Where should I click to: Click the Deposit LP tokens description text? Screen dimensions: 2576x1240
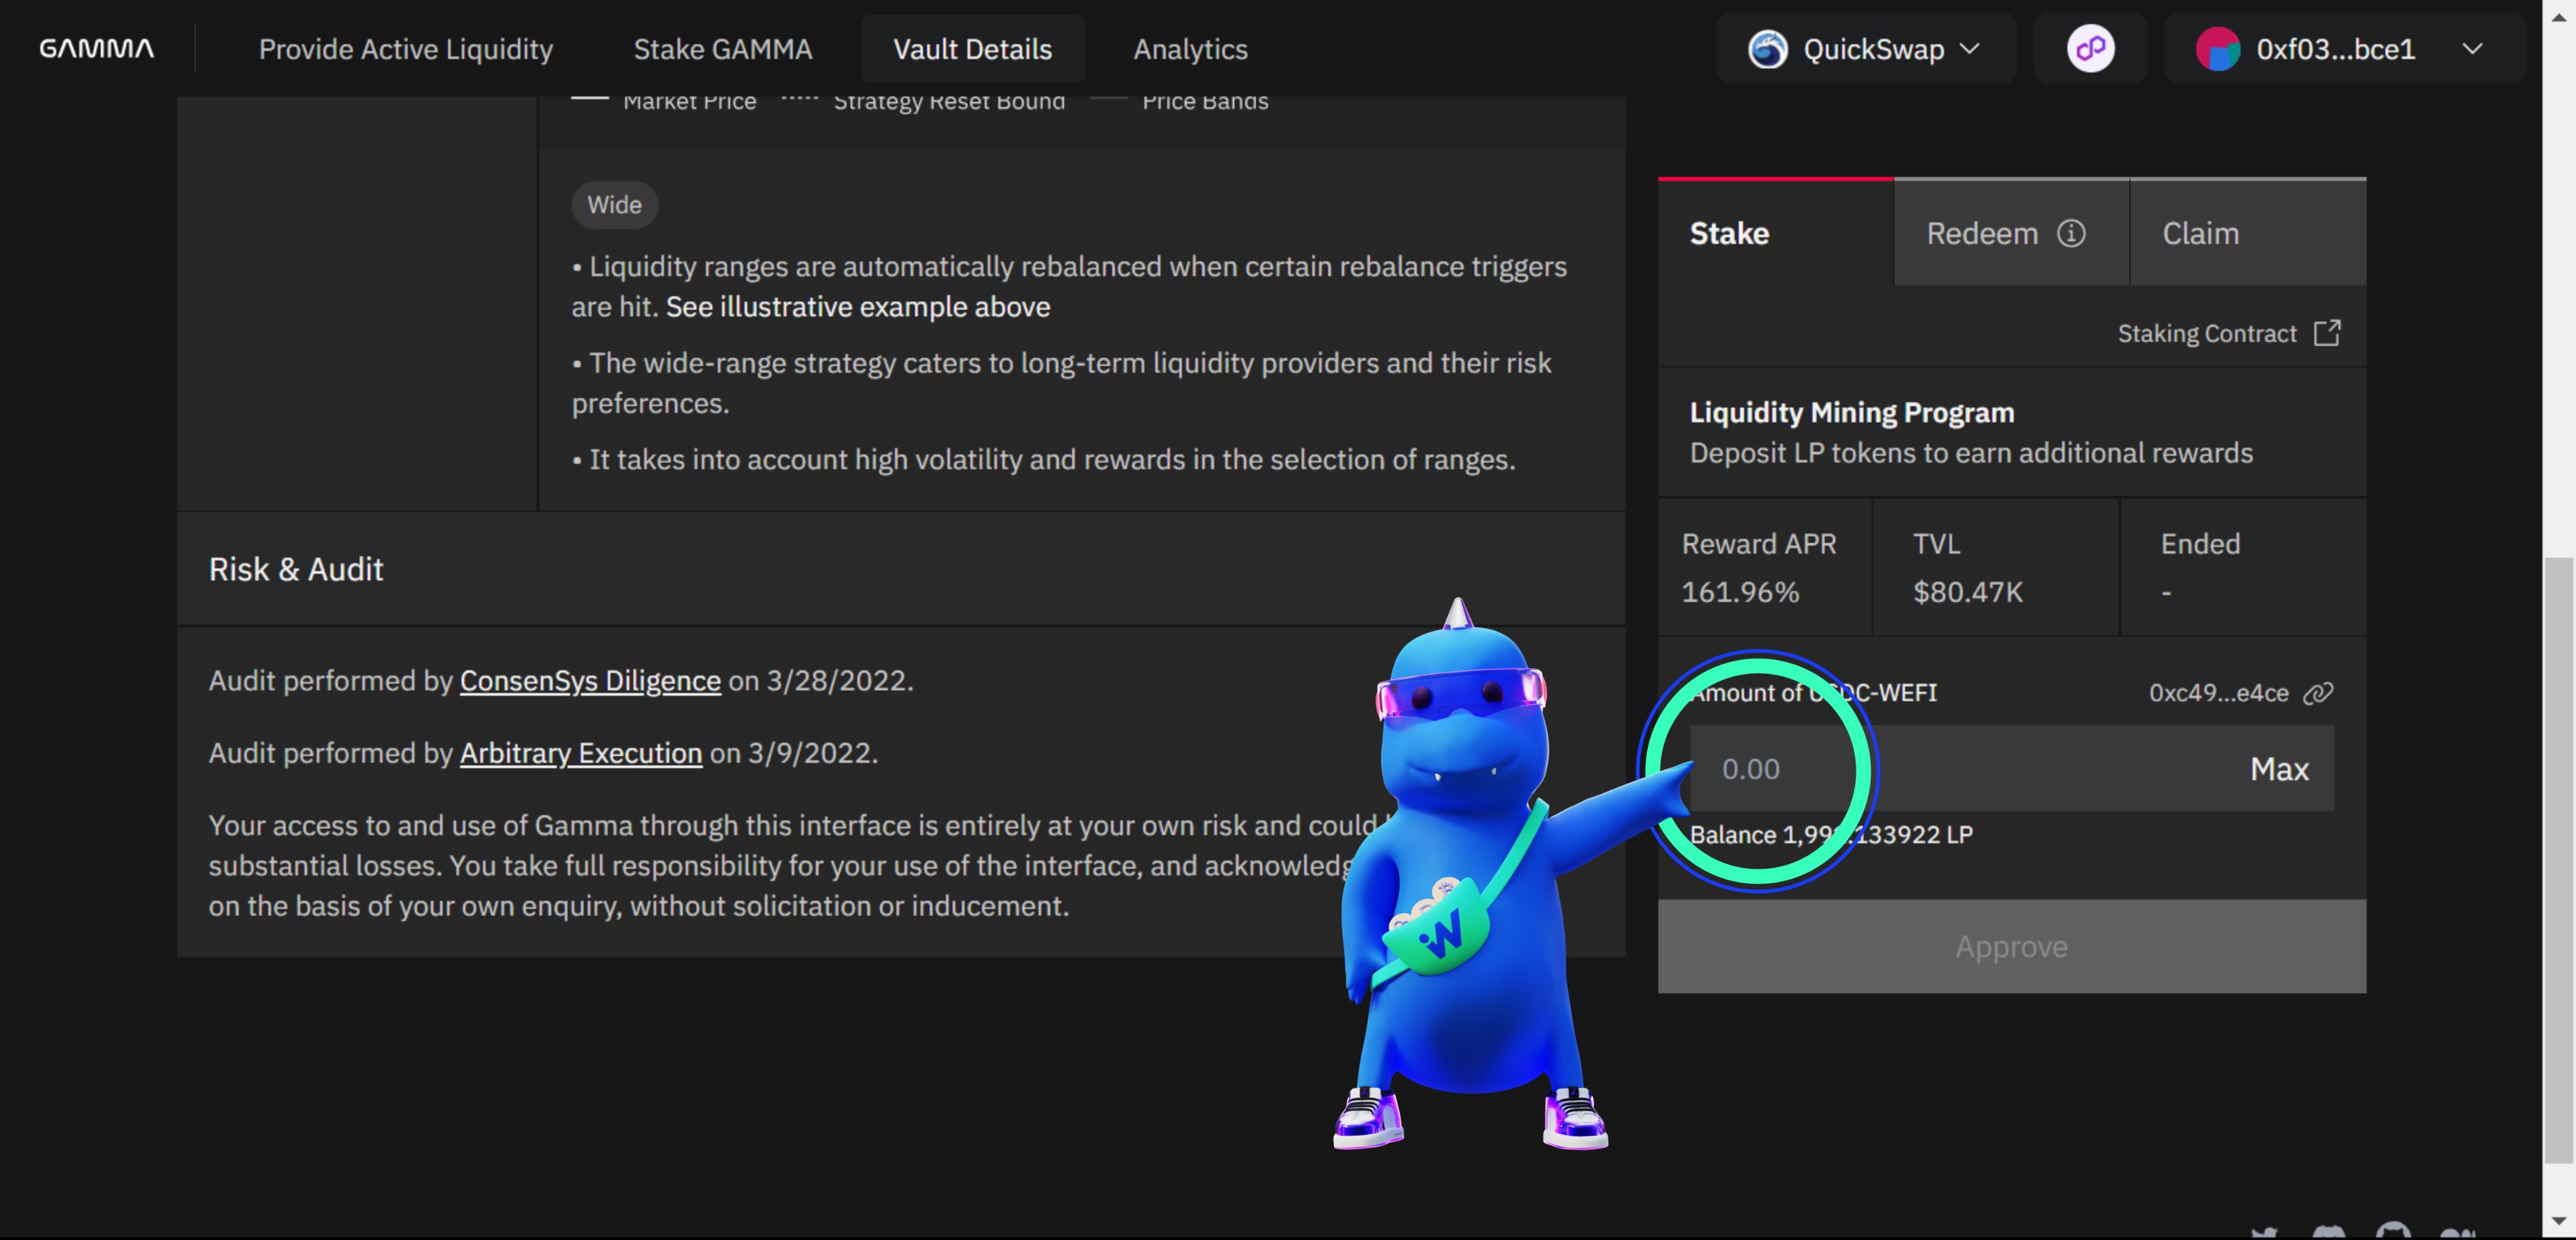coord(1971,453)
